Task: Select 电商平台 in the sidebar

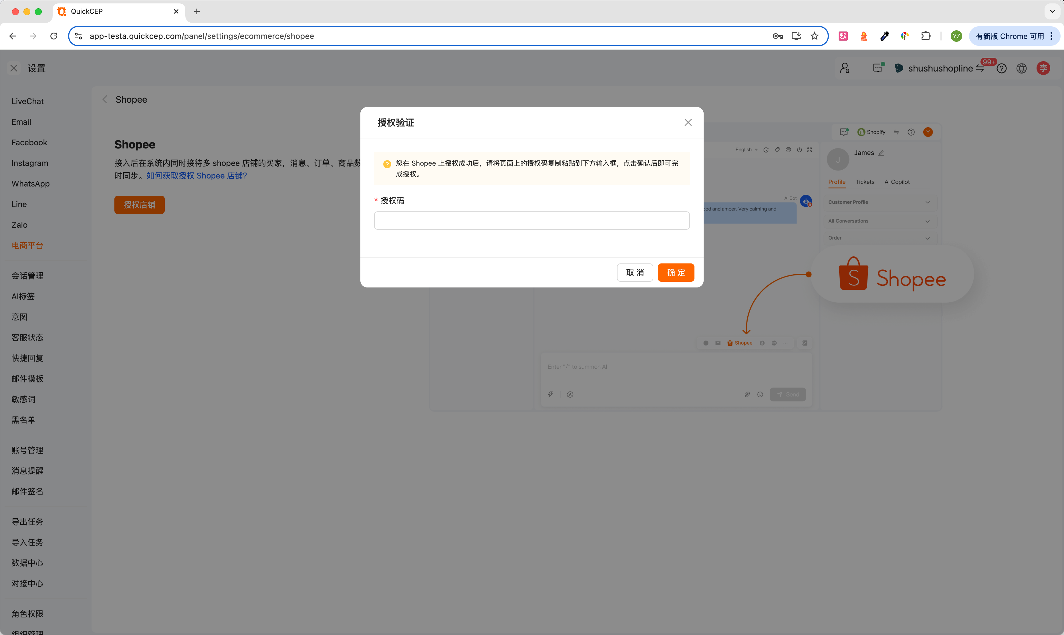Action: pyautogui.click(x=27, y=245)
